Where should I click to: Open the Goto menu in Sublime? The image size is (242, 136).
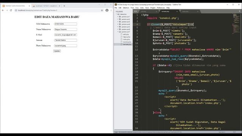pos(142,8)
